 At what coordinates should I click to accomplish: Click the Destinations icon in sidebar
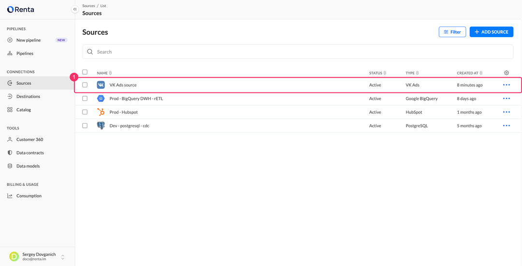click(x=10, y=97)
